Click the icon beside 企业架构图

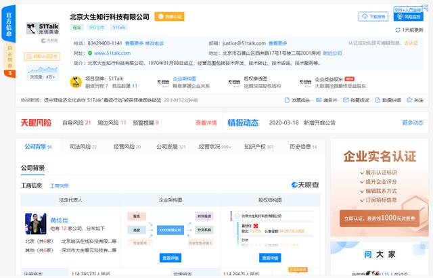[163, 83]
